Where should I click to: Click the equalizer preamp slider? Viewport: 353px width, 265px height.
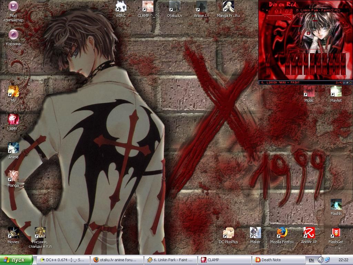268,64
